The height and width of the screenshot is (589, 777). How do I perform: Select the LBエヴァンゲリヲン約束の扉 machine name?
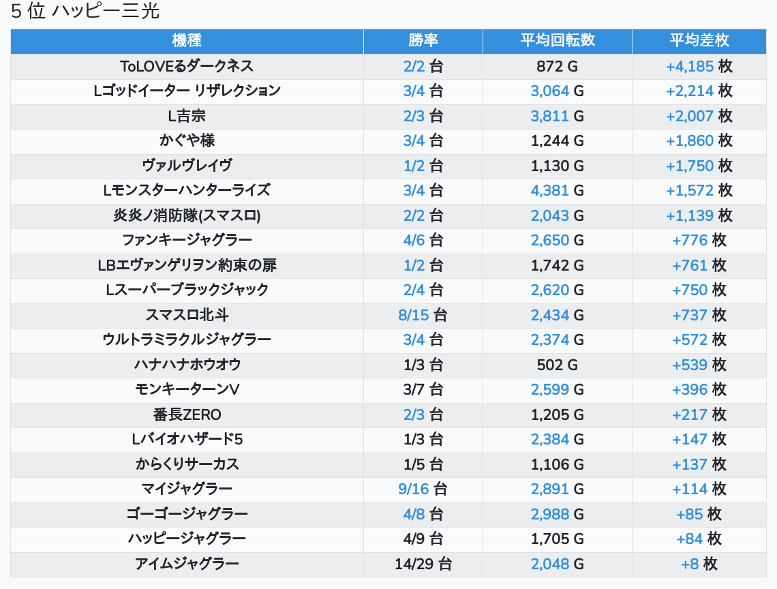[187, 265]
